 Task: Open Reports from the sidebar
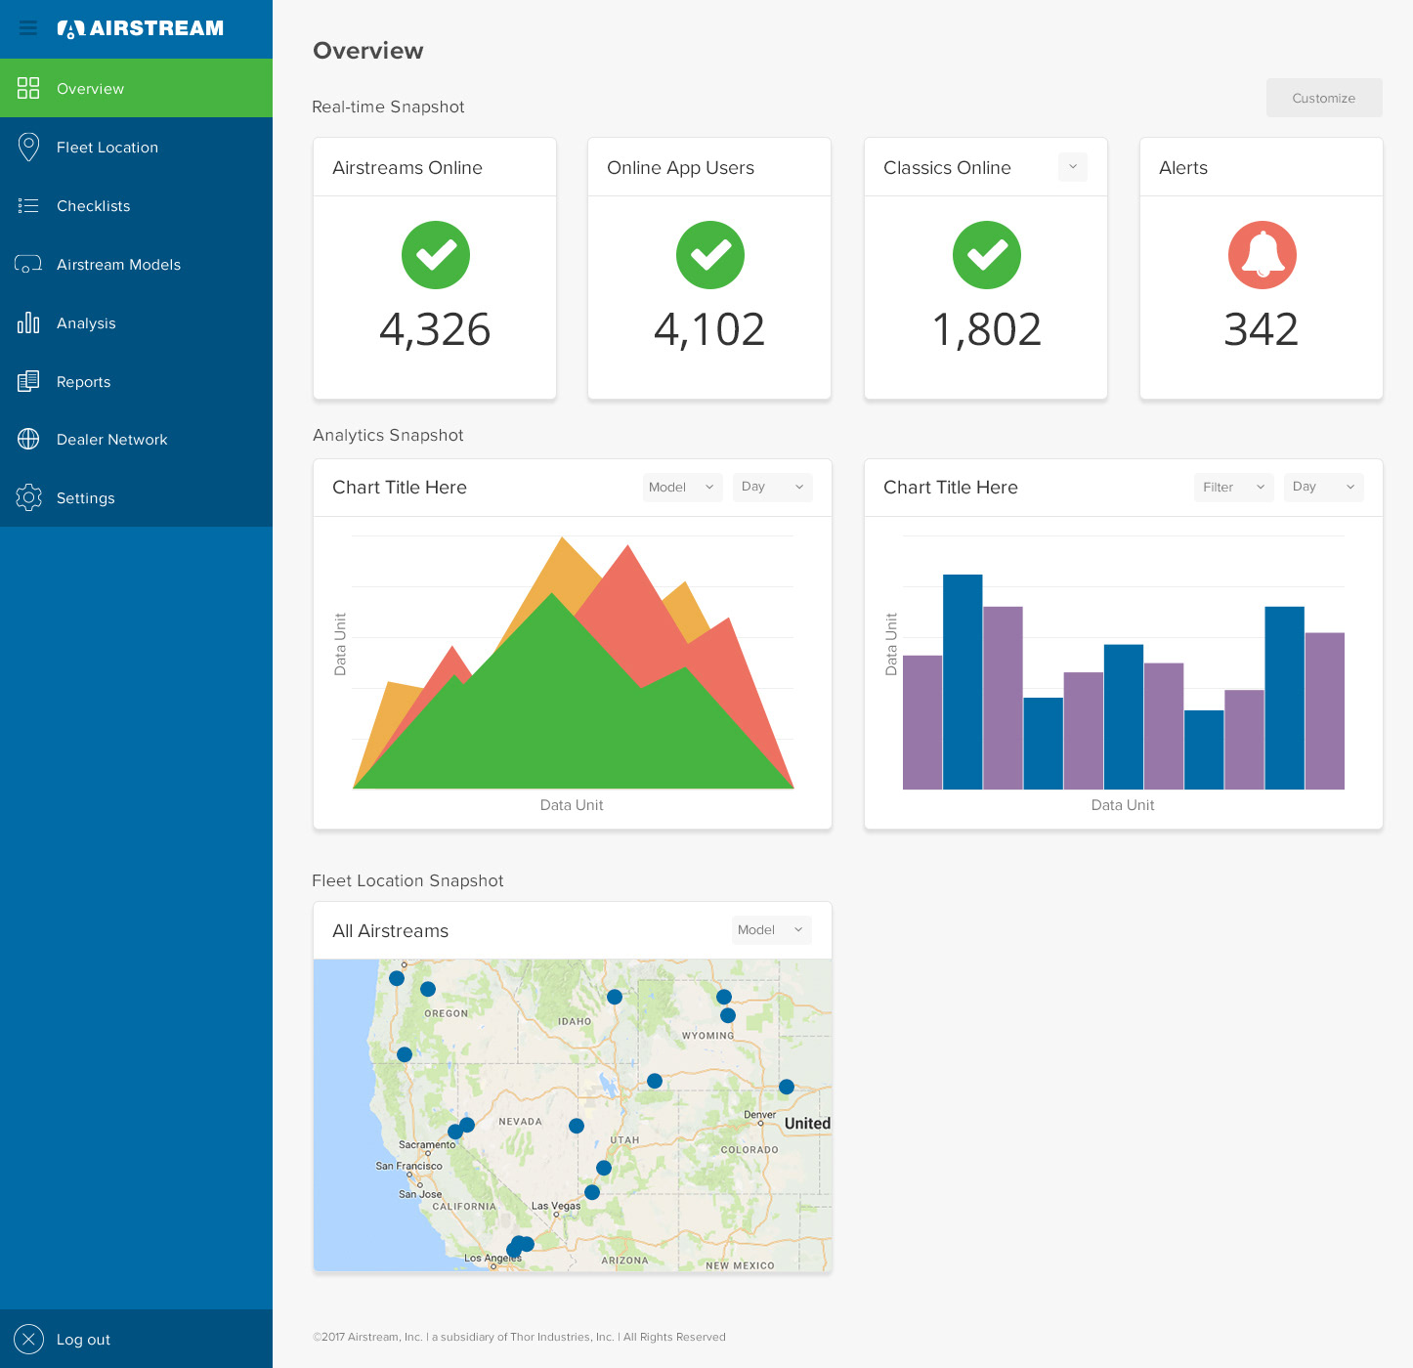coord(136,381)
